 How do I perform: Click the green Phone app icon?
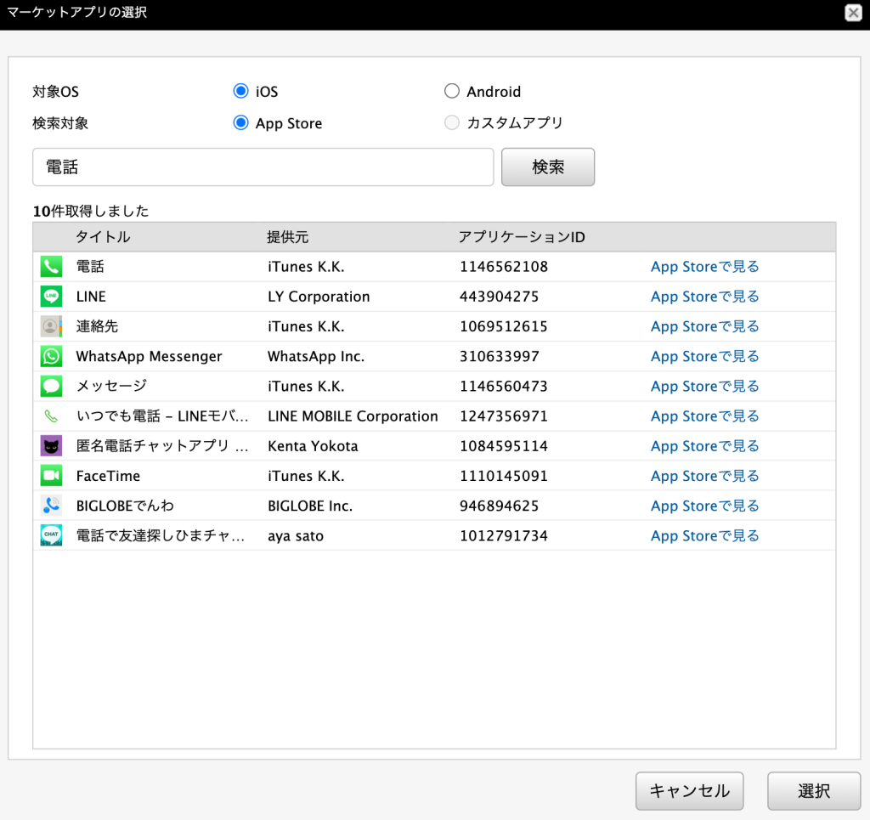51,267
